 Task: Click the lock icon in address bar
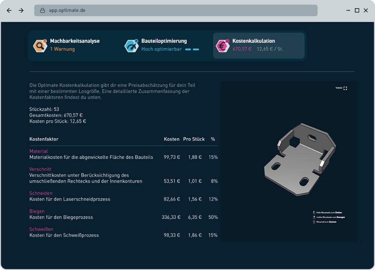tap(42, 10)
